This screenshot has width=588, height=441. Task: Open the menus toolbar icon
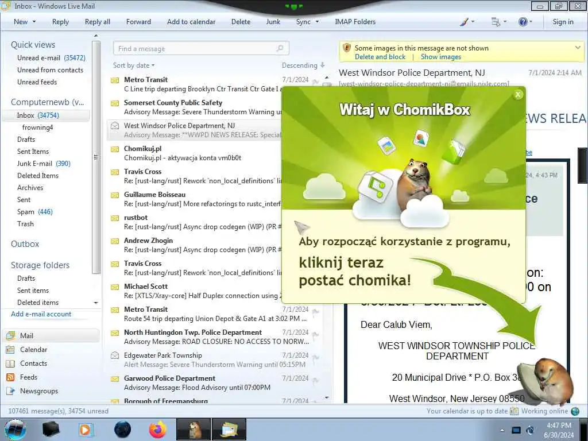tap(496, 22)
